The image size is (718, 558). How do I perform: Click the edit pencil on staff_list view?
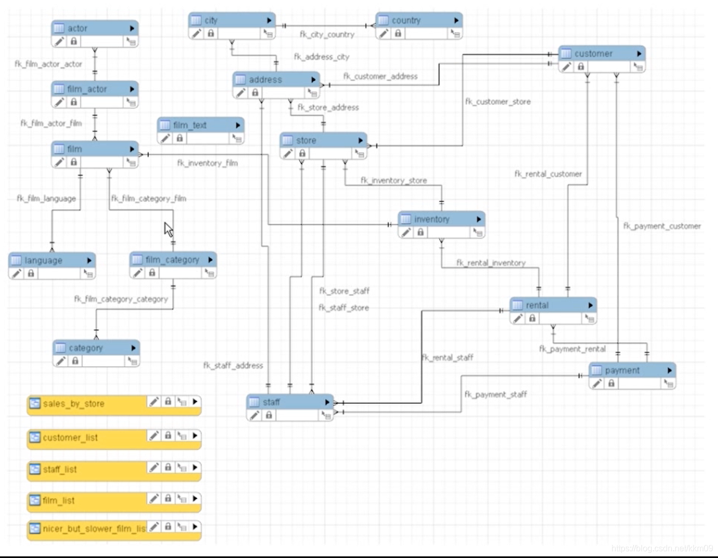[x=154, y=467]
